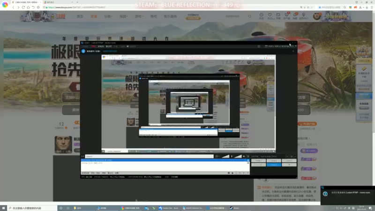The image size is (375, 211).
Task: Adjust the XSplit microphone volume slider
Action: coord(225,157)
